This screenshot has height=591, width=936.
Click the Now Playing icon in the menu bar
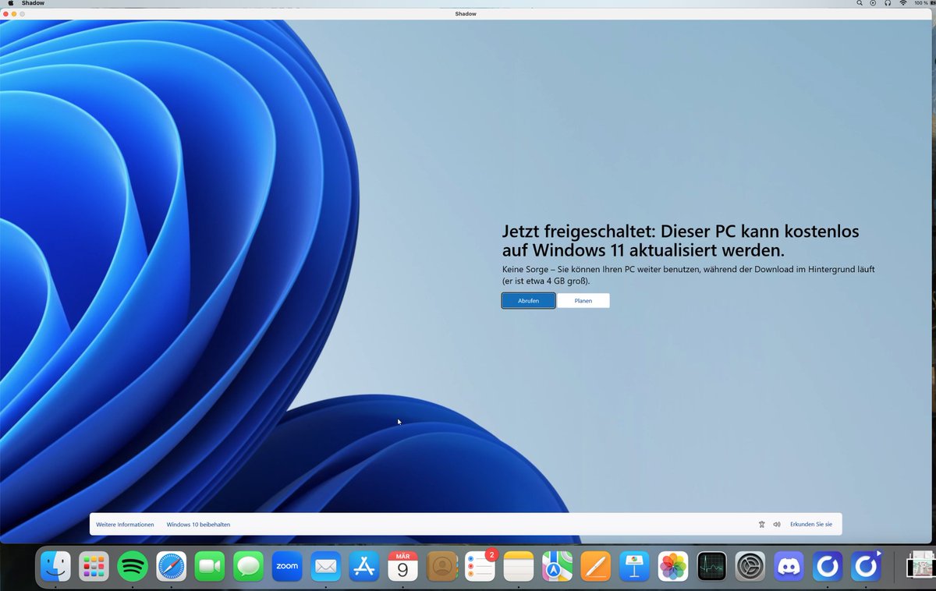pos(873,3)
